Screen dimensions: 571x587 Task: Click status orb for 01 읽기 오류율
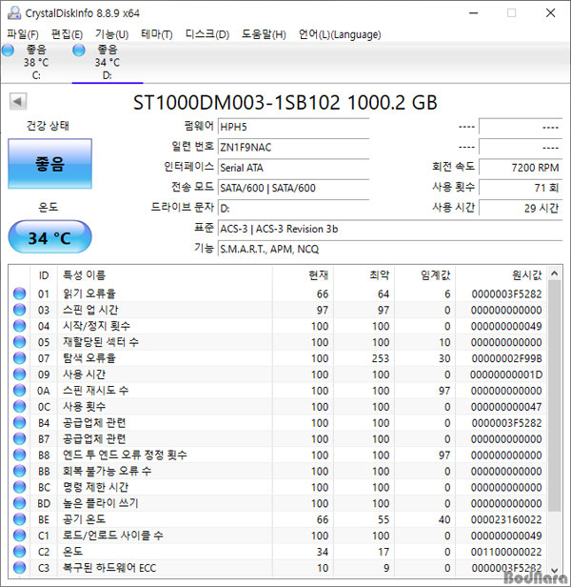19,293
